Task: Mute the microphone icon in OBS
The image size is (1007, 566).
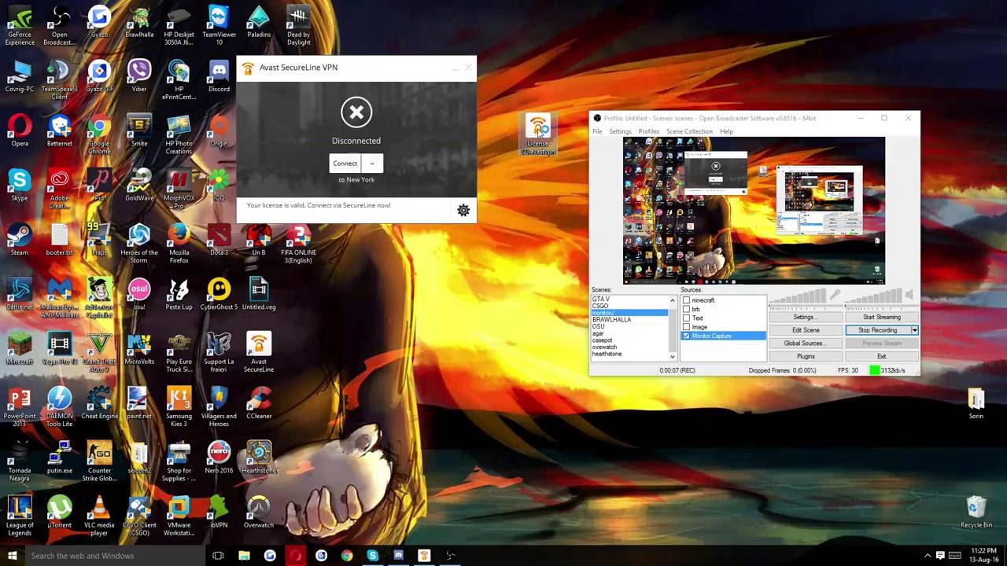Action: click(835, 296)
